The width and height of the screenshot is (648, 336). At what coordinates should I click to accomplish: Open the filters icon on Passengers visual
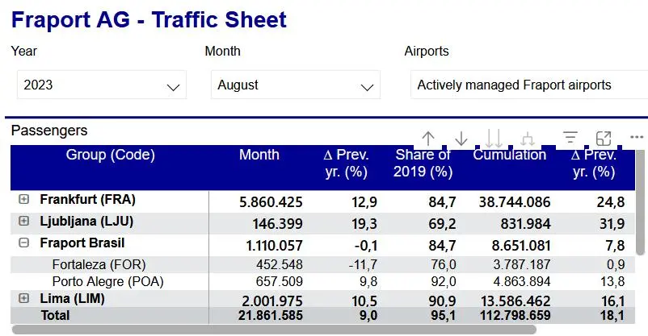(x=570, y=138)
